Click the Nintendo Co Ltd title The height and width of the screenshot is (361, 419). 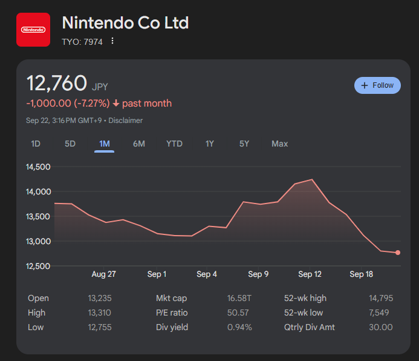pos(125,23)
